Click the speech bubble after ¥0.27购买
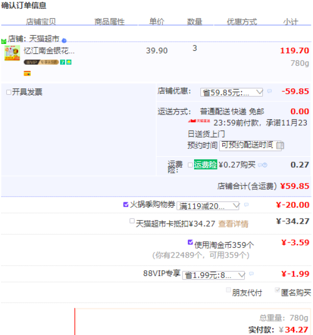Viewport: 313px width, 335px height. pyautogui.click(x=260, y=165)
